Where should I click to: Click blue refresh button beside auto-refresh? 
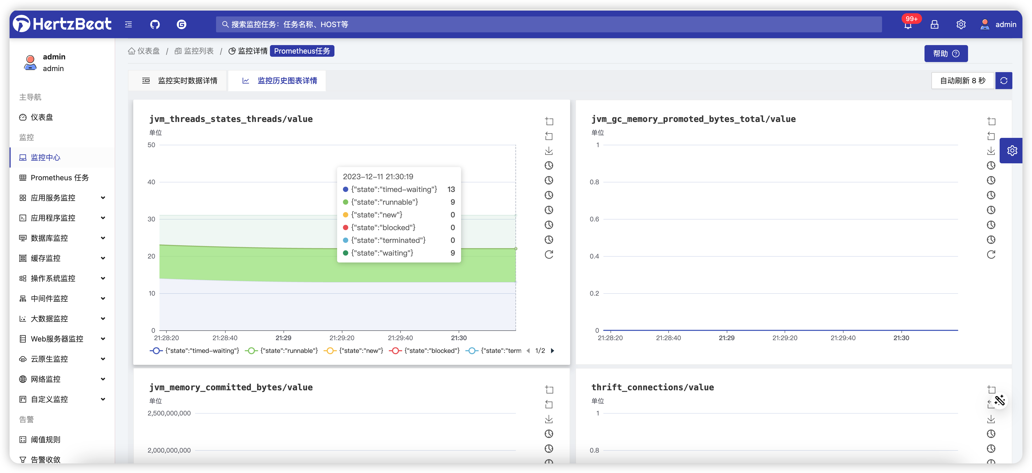[x=1004, y=81]
